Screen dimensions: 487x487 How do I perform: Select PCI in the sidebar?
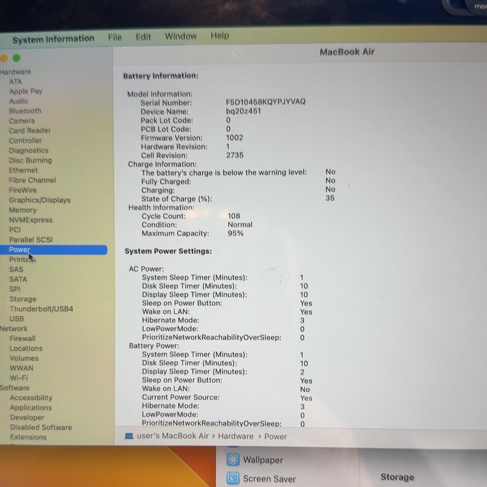click(x=15, y=230)
